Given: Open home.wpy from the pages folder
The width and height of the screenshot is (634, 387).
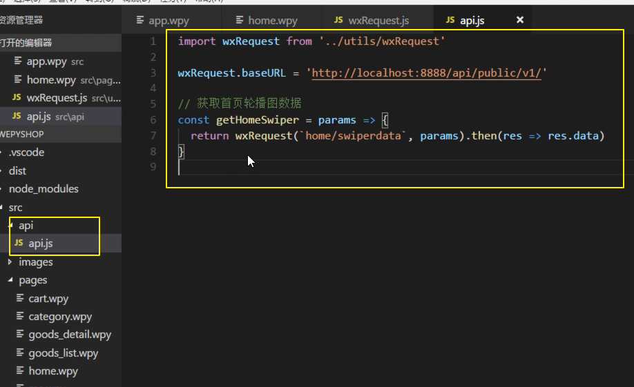Looking at the screenshot, I should click(52, 371).
